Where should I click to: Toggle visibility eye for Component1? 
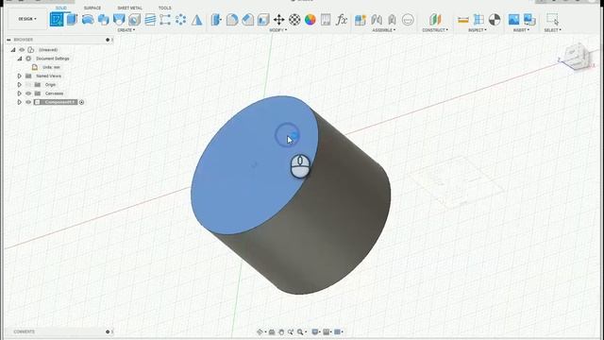click(28, 102)
